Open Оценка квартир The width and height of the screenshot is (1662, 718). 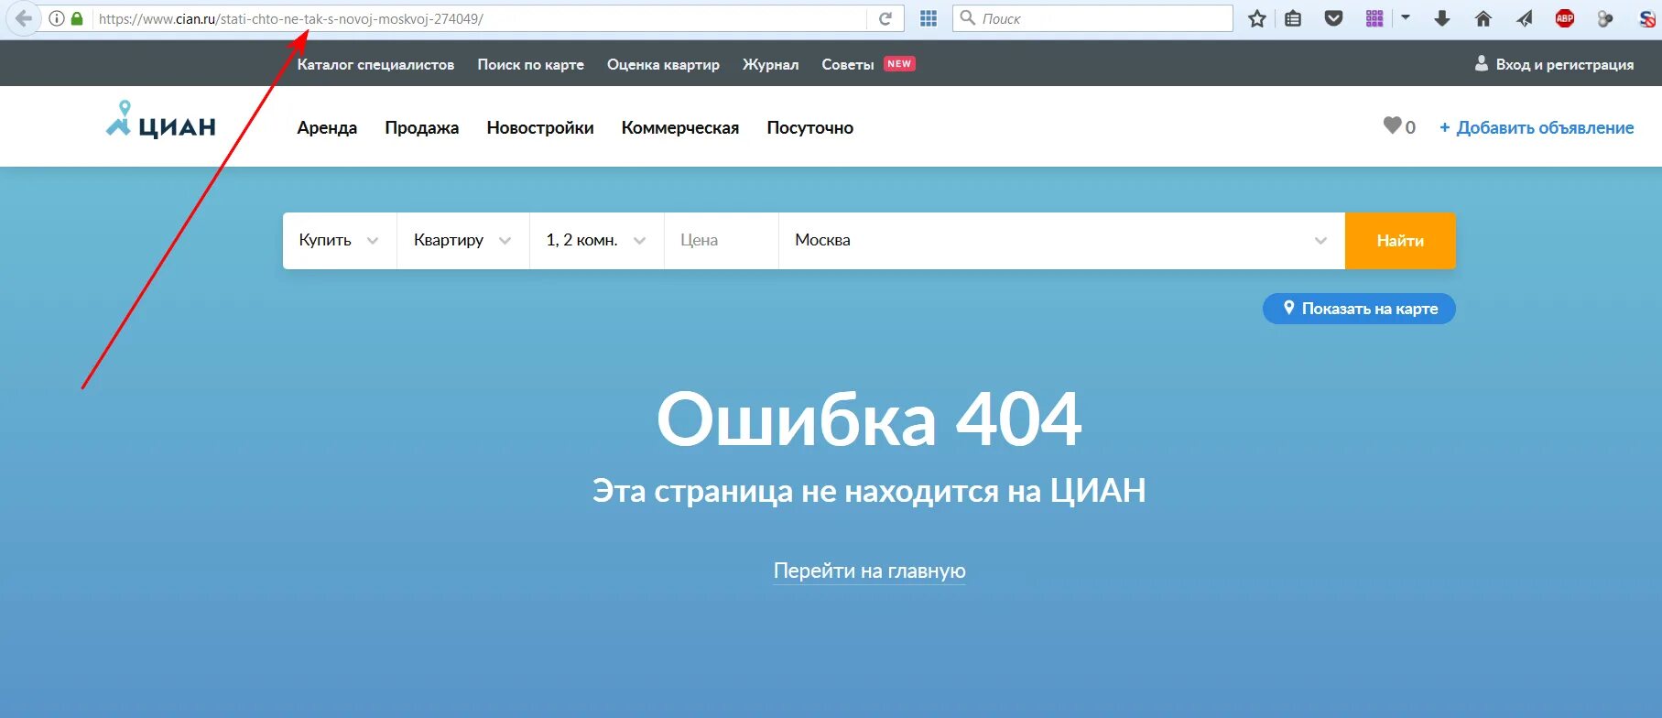663,64
